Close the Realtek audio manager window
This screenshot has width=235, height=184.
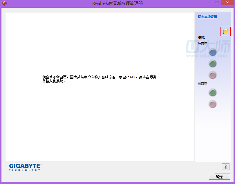pos(227,2)
